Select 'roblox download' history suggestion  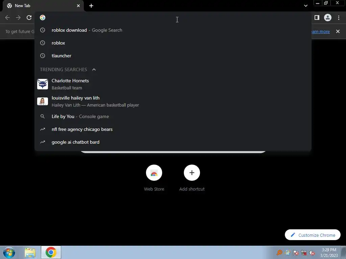pyautogui.click(x=173, y=30)
